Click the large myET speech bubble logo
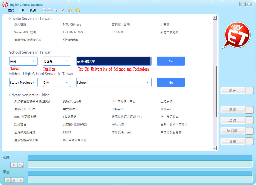This screenshot has width=256, height=185. (x=236, y=35)
